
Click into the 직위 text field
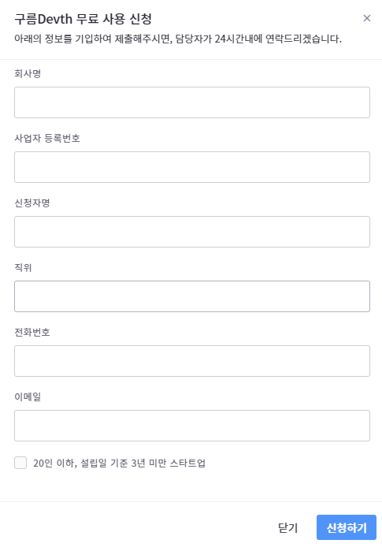pos(192,296)
